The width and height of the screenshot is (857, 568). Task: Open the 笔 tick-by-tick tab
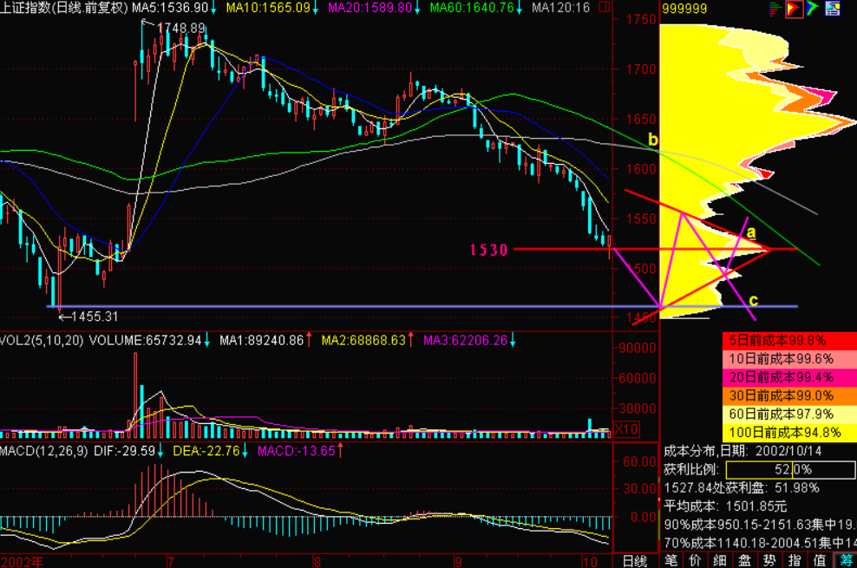tap(671, 561)
